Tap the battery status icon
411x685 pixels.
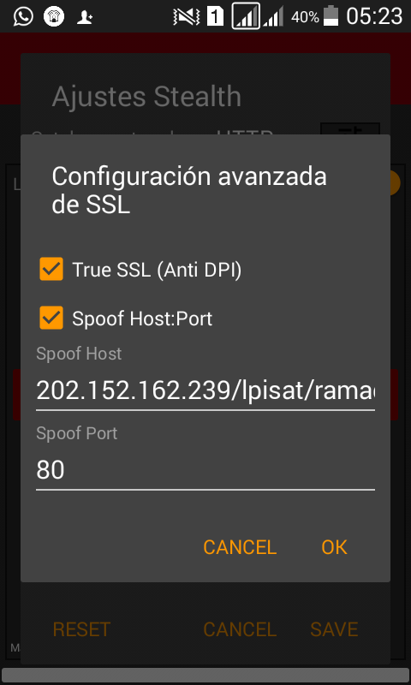[331, 15]
